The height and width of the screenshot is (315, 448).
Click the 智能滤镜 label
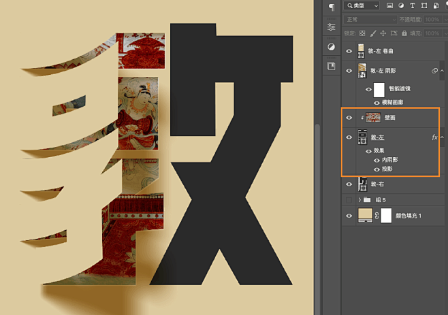pyautogui.click(x=400, y=89)
